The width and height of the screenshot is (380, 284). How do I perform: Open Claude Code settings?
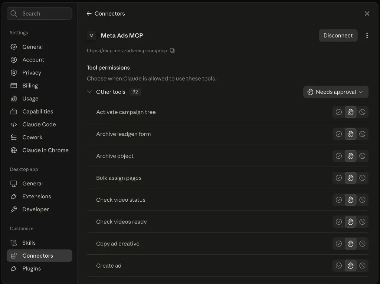[x=39, y=125]
